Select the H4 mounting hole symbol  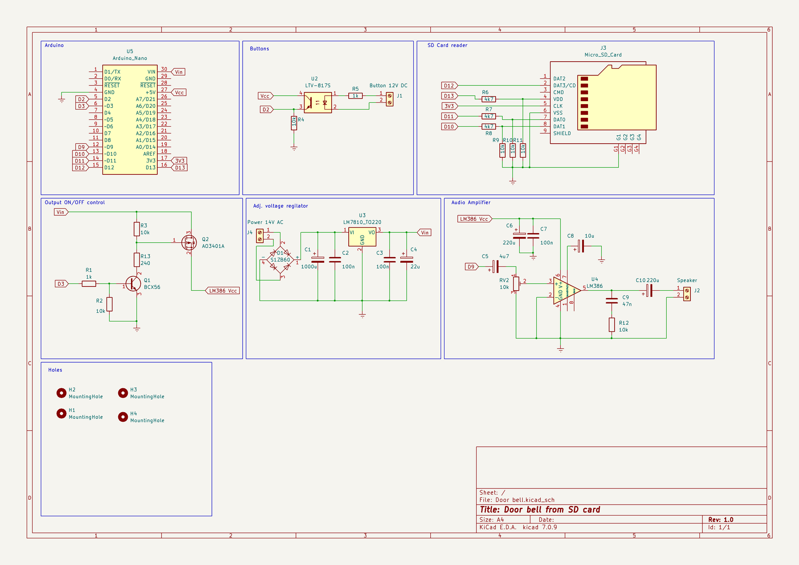coord(123,417)
